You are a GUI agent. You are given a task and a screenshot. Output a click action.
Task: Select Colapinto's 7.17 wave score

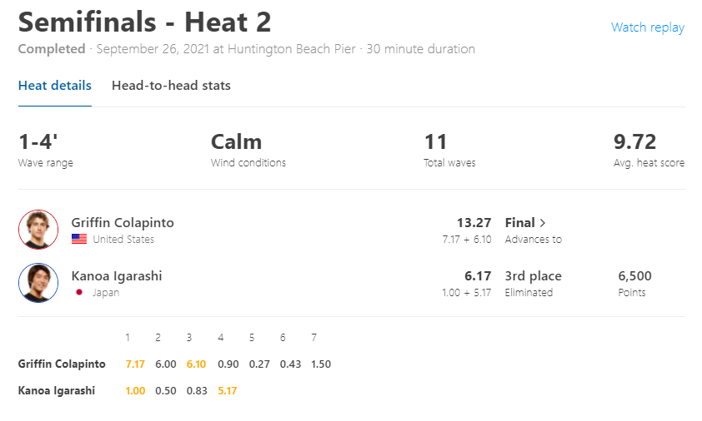pyautogui.click(x=135, y=364)
